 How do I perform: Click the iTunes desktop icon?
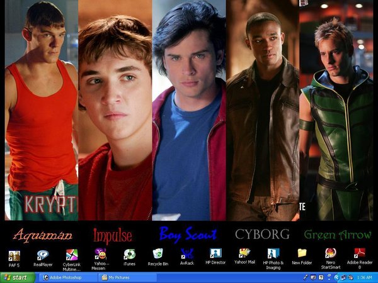point(129,255)
